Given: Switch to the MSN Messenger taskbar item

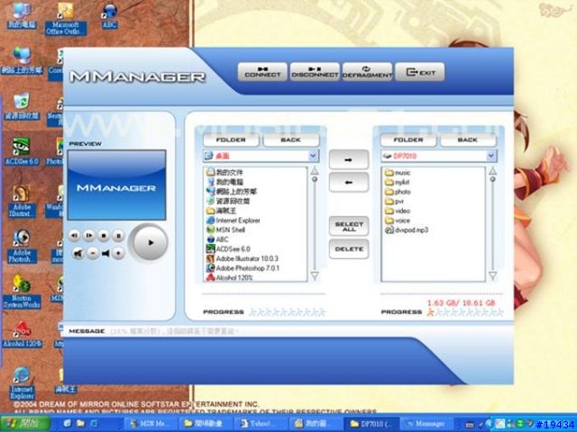Looking at the screenshot, I should coord(151,424).
